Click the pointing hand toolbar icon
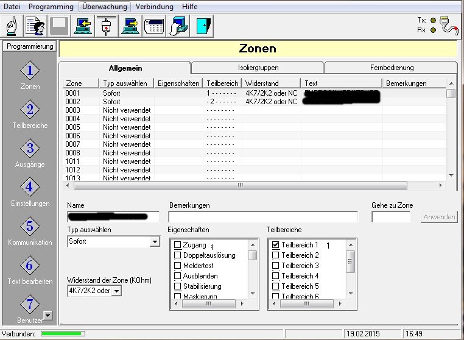The height and width of the screenshot is (340, 464). coord(12,26)
